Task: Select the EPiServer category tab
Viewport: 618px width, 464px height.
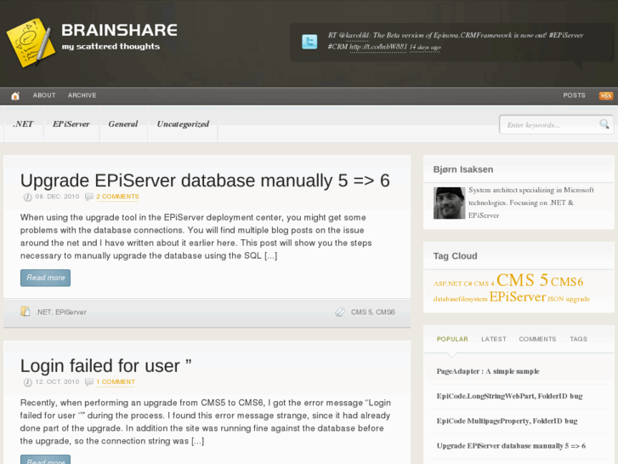Action: pos(71,124)
